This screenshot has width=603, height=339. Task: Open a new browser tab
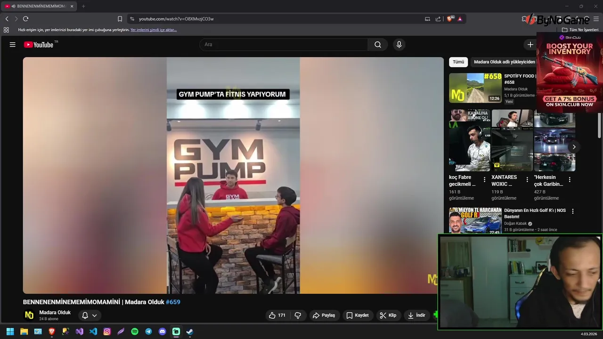[83, 6]
